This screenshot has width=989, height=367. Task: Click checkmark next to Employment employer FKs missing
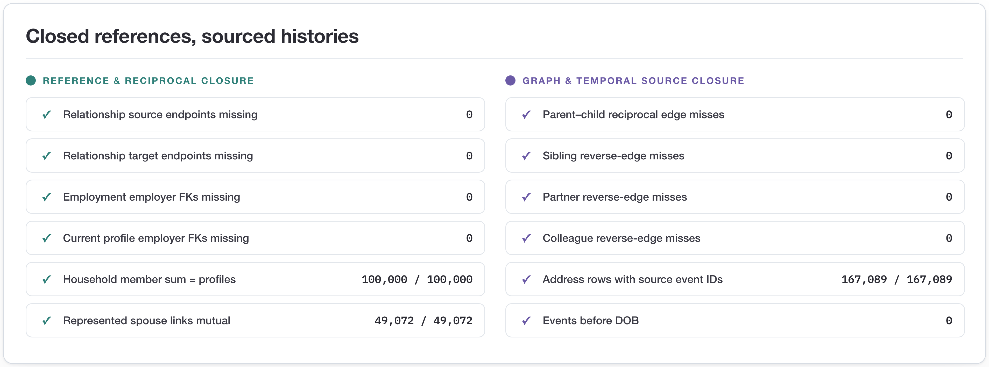tap(47, 197)
